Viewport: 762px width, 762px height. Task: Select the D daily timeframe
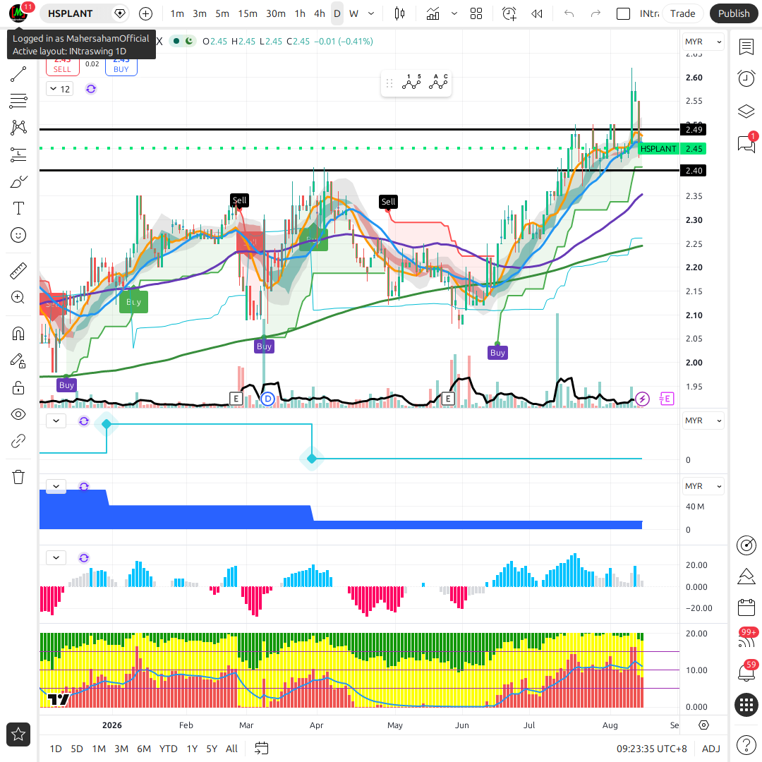(337, 13)
